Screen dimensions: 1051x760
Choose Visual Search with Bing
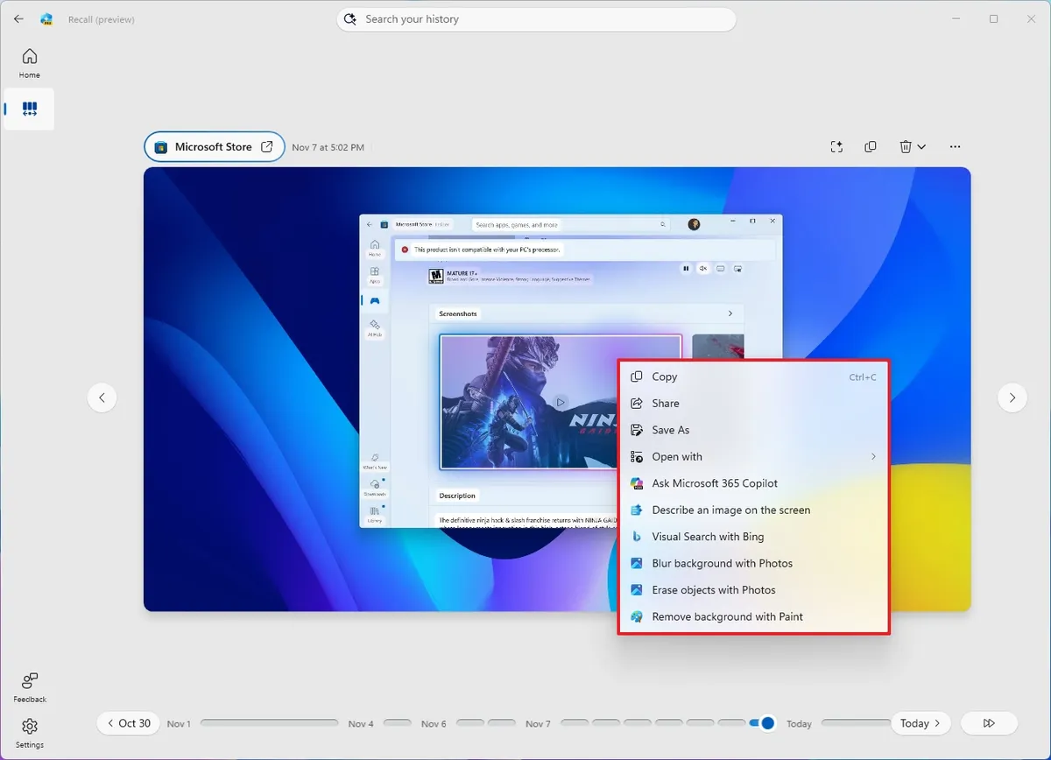(707, 536)
